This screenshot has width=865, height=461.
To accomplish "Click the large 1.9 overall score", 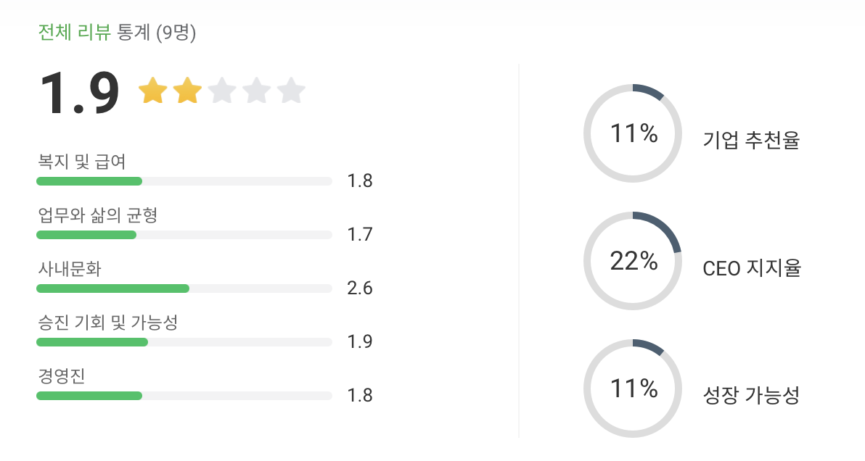I will (79, 92).
